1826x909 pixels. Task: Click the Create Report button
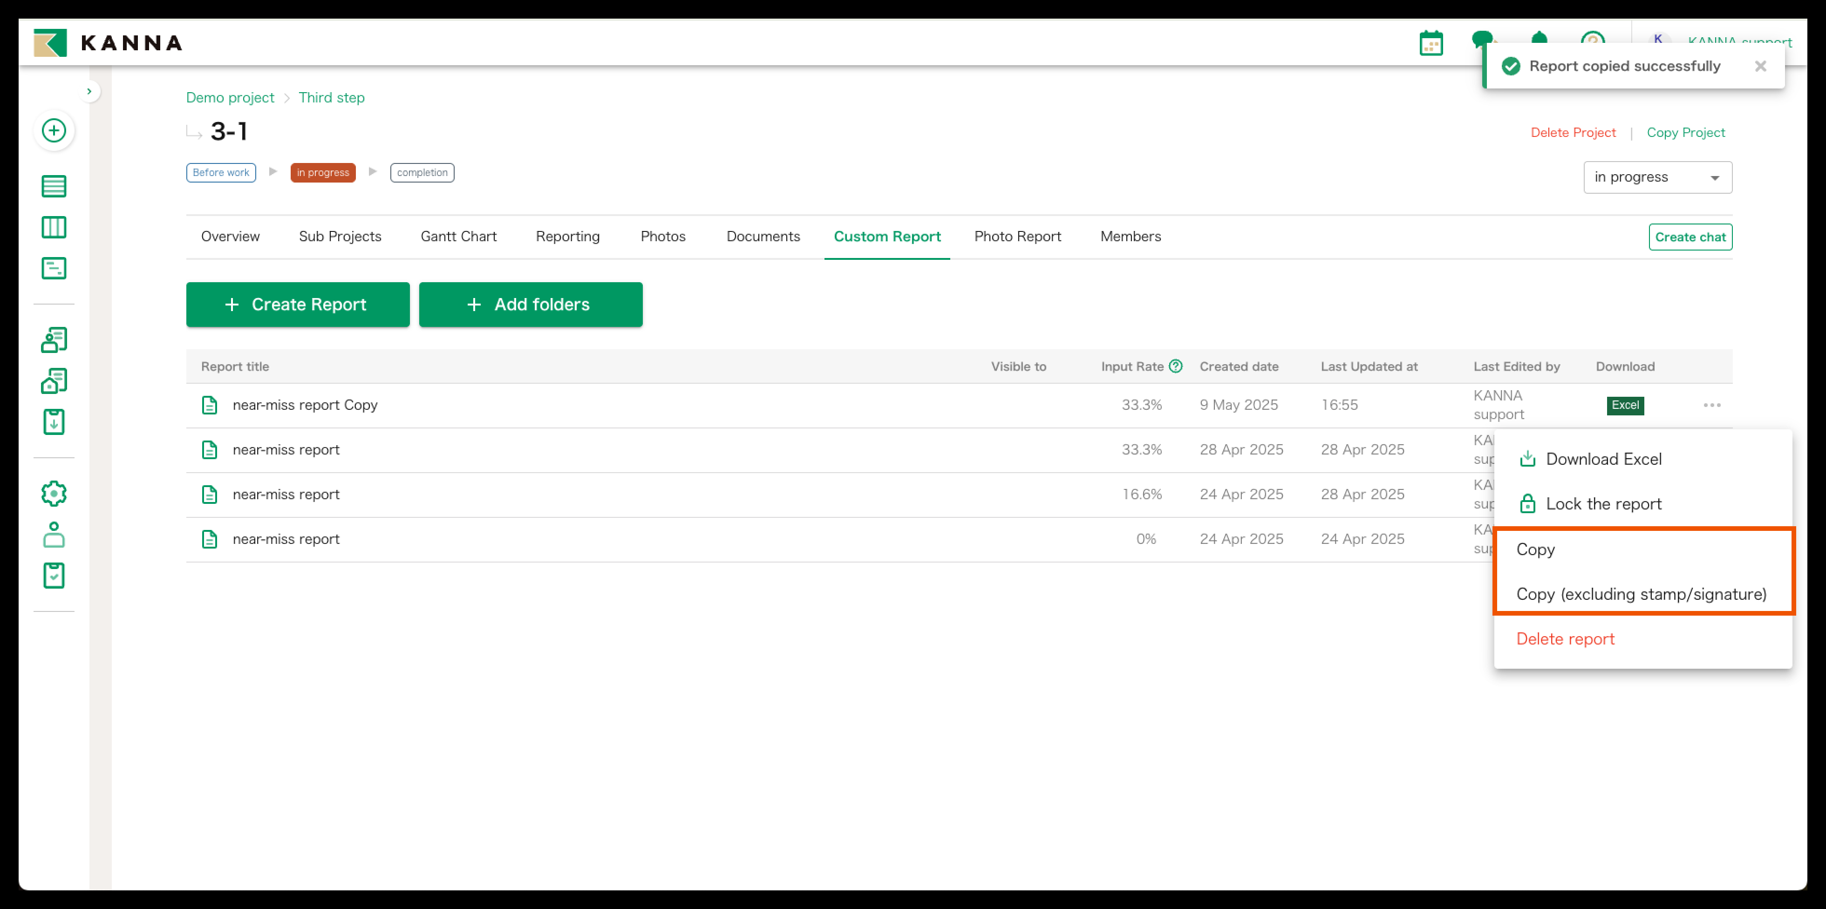pyautogui.click(x=297, y=305)
